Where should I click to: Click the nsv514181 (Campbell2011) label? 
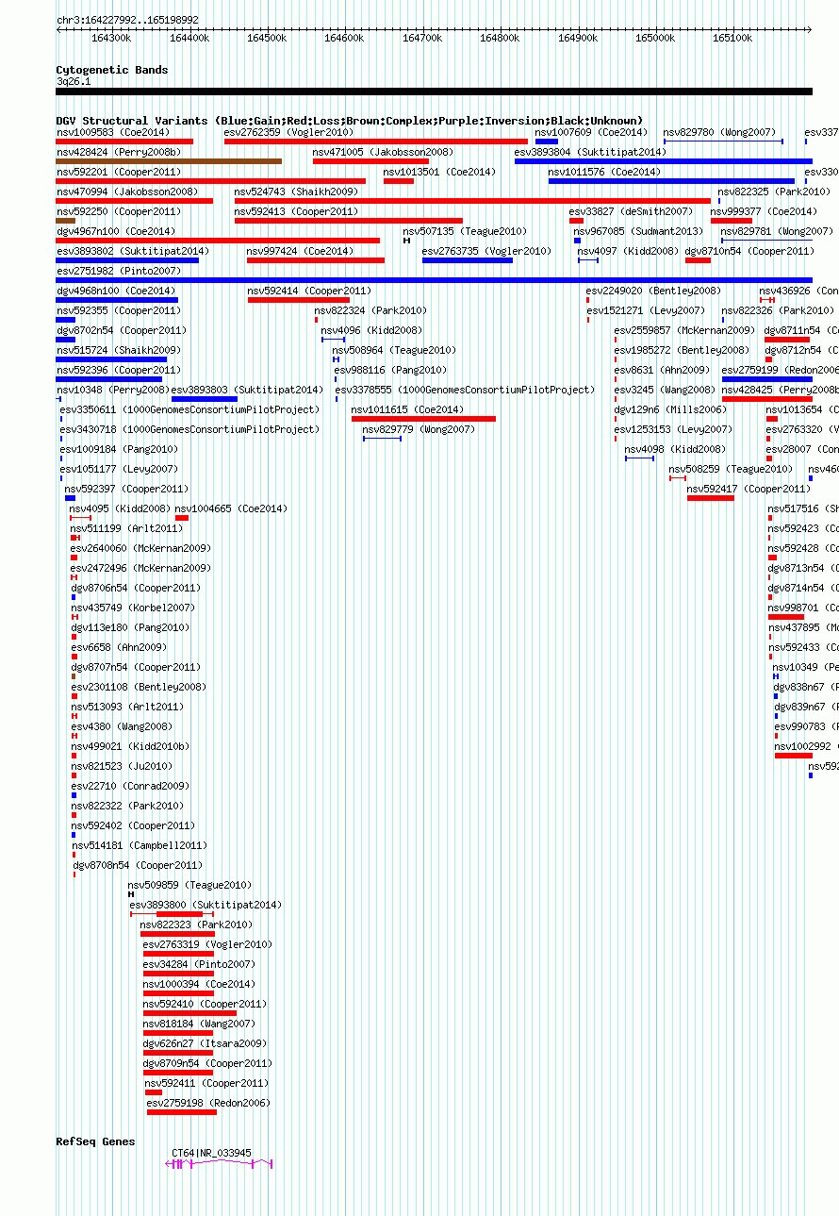(140, 845)
